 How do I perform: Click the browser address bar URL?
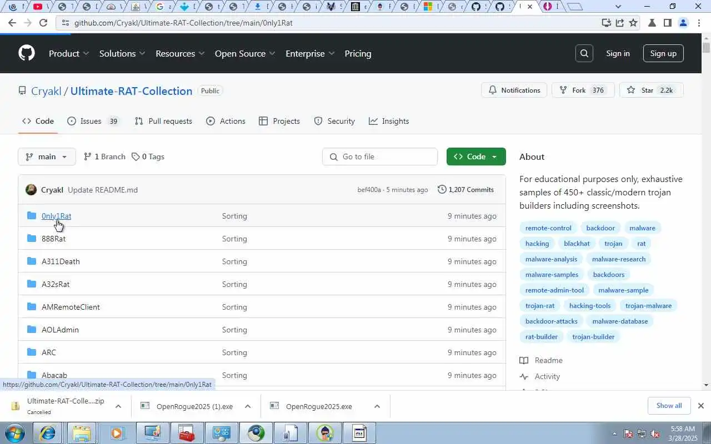pyautogui.click(x=183, y=23)
